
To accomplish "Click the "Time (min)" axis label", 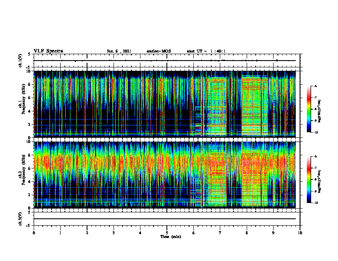I will (171, 237).
